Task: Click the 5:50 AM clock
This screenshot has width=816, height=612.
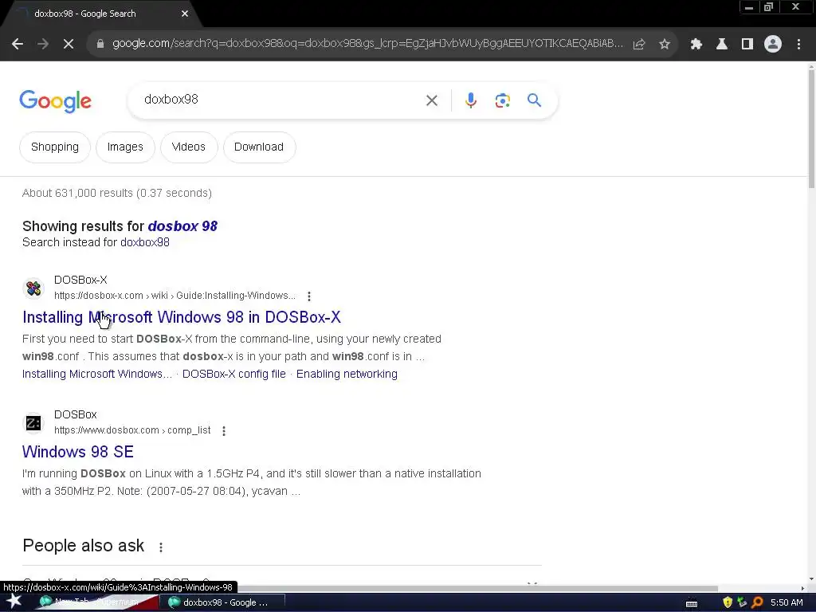Action: tap(787, 602)
